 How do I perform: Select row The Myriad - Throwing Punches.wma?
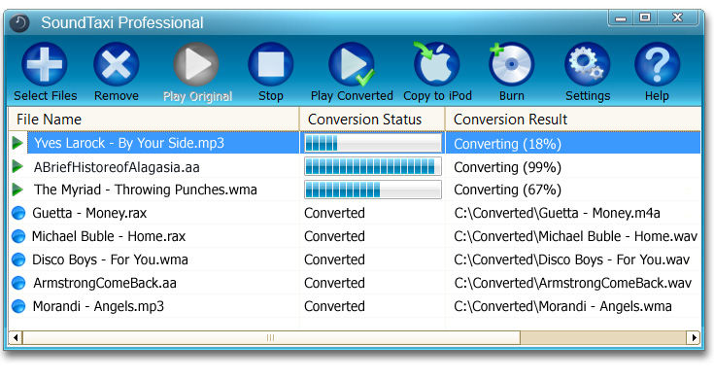click(355, 190)
